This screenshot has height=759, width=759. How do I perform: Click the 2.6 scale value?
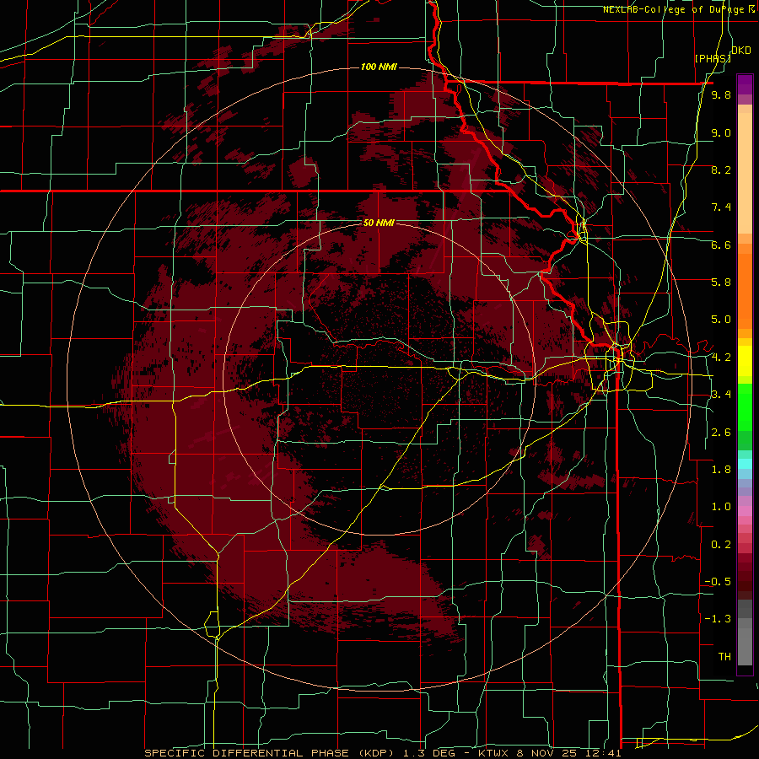click(x=721, y=433)
